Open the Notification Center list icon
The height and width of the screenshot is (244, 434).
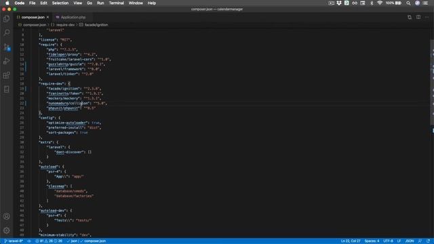[425, 3]
